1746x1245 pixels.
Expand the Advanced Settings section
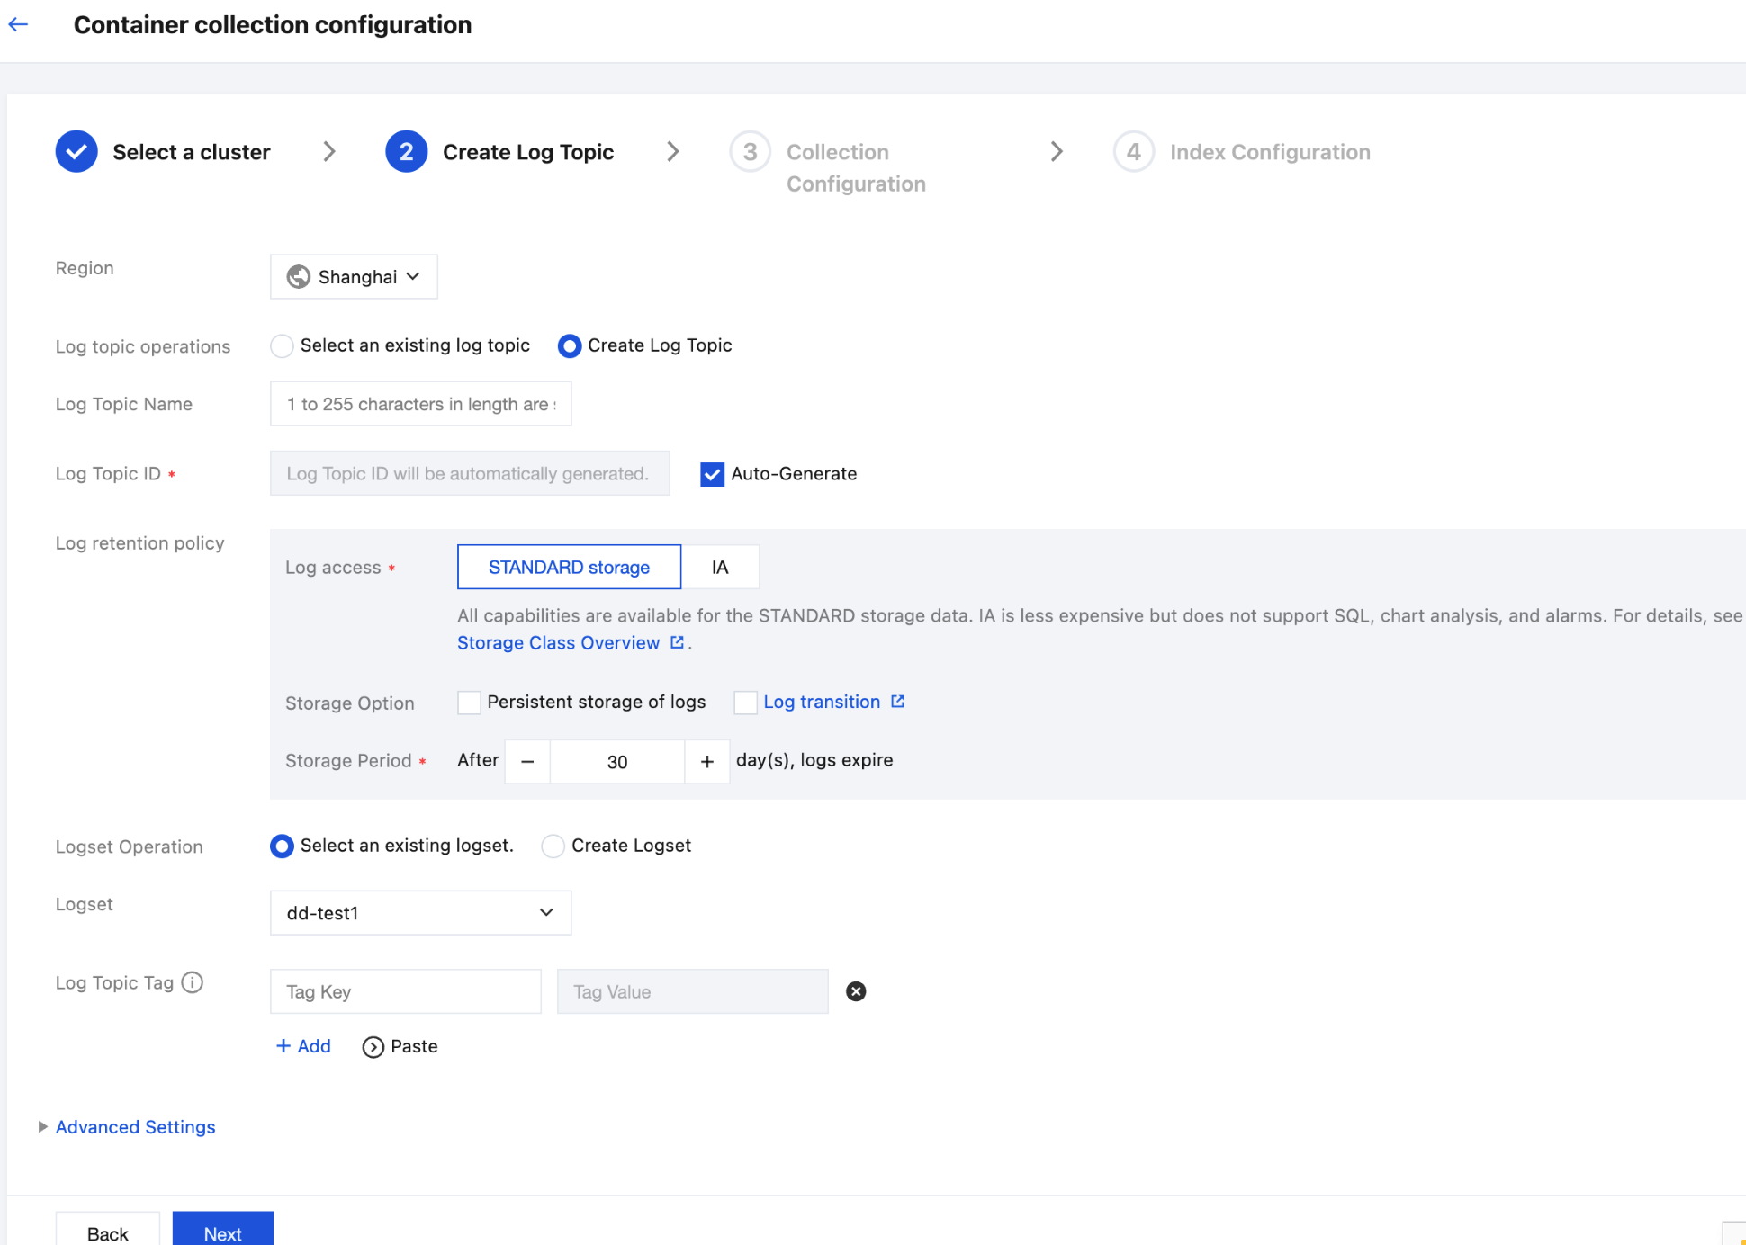pos(135,1127)
